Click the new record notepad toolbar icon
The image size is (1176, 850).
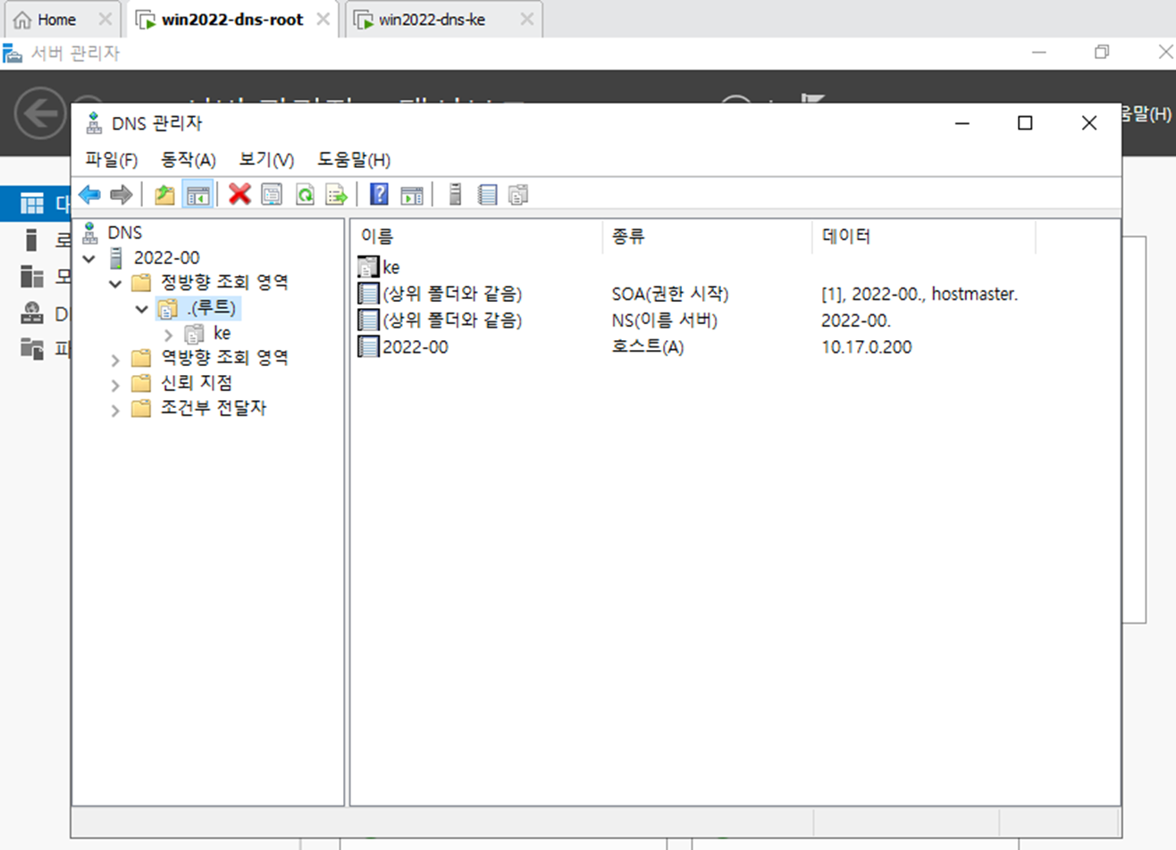click(487, 194)
